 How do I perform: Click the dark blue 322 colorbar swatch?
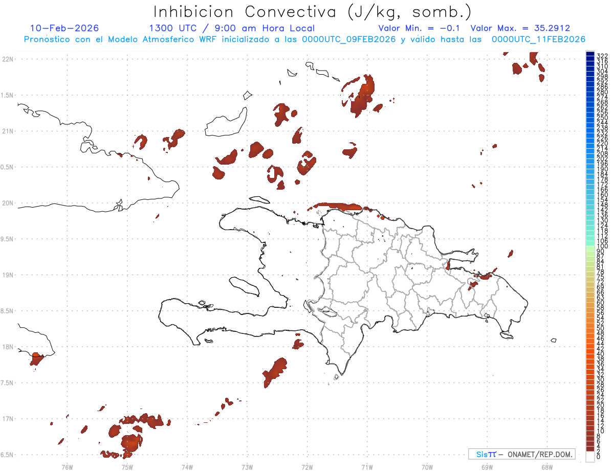tap(590, 54)
